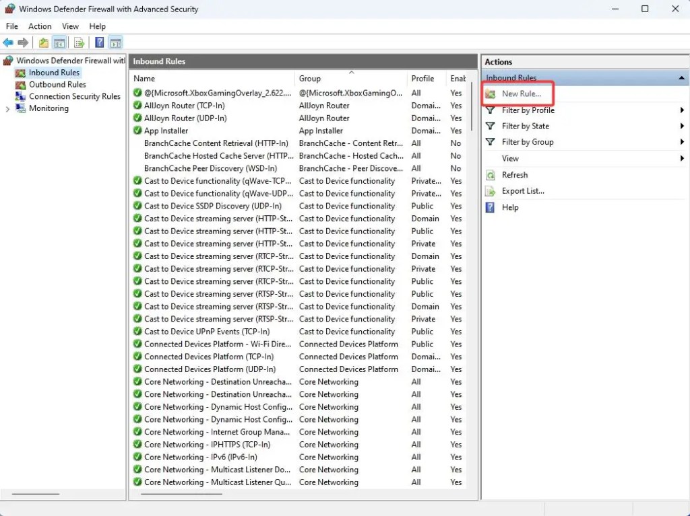This screenshot has height=516, width=690.
Task: Click the Filter by State funnel icon
Action: click(x=491, y=126)
